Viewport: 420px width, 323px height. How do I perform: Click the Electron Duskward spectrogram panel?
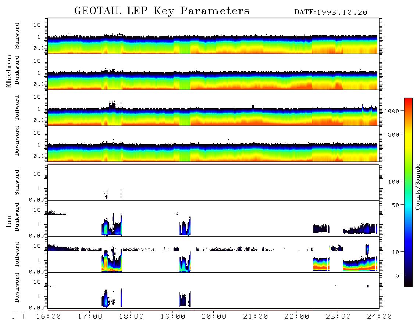213,72
